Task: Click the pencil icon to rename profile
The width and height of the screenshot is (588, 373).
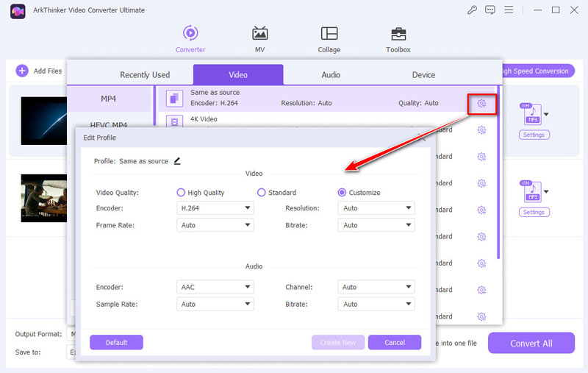Action: click(177, 161)
